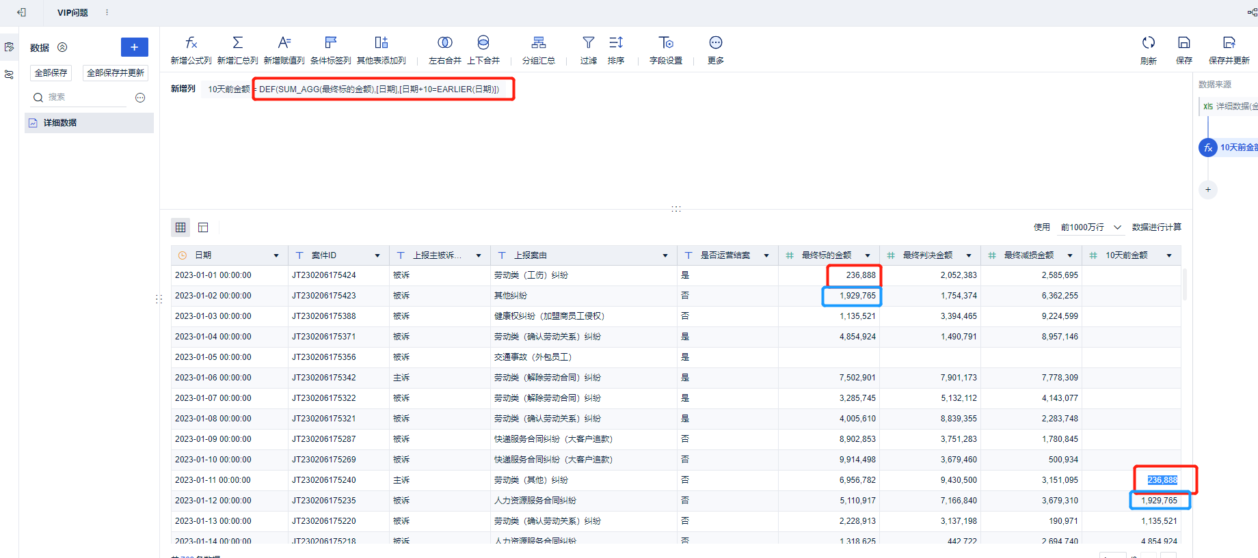Viewport: 1258px width, 558px height.
Task: Click the table vertical scrollbar
Action: 1185,283
